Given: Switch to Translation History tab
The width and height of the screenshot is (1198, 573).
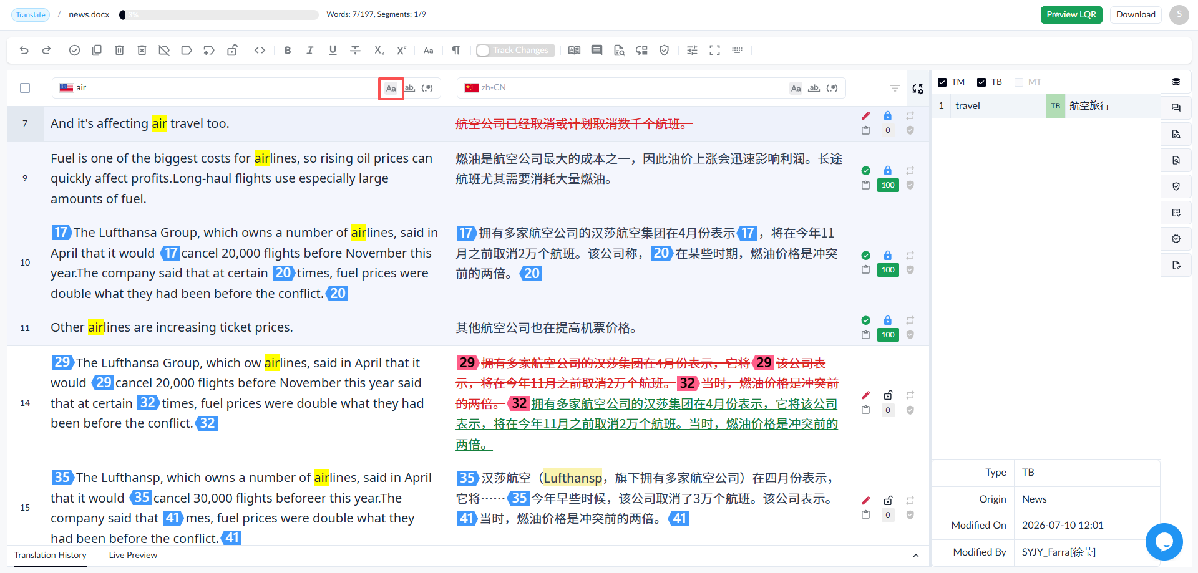Looking at the screenshot, I should click(50, 555).
